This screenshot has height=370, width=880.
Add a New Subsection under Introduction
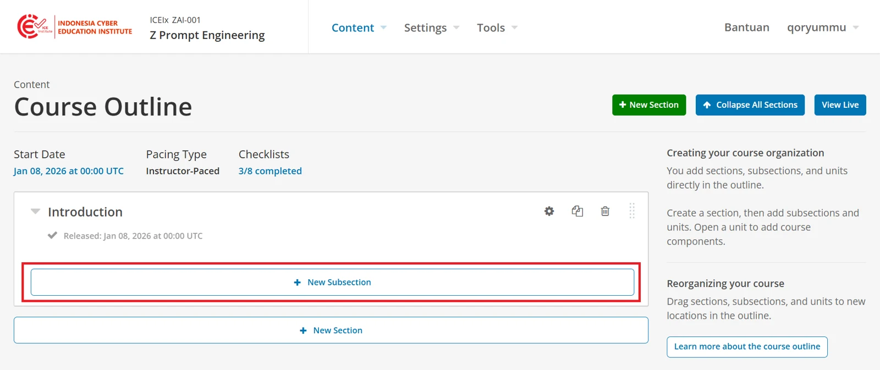[332, 282]
